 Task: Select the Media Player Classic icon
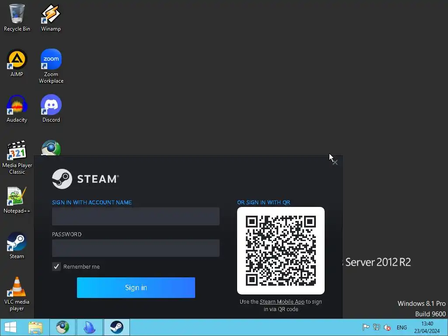17,157
